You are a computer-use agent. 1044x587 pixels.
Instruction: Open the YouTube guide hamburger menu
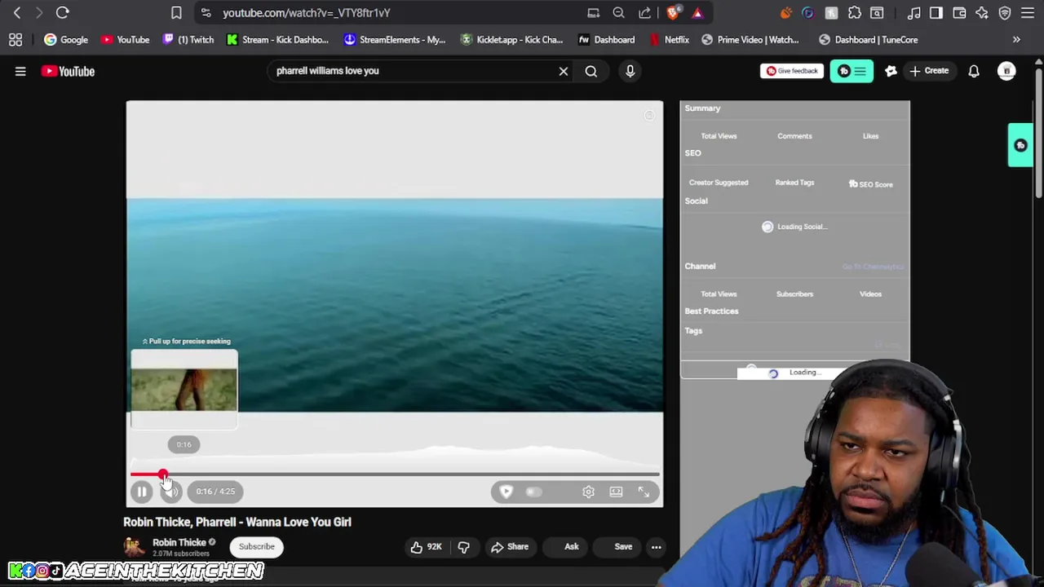click(x=20, y=71)
